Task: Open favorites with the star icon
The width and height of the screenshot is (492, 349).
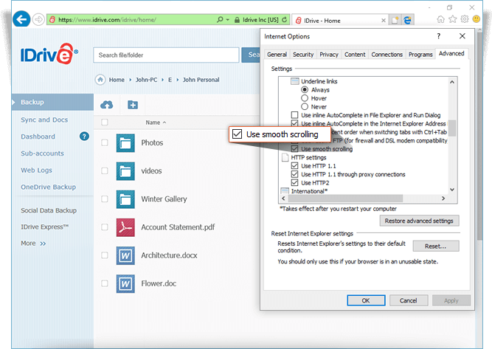Action: (x=452, y=19)
